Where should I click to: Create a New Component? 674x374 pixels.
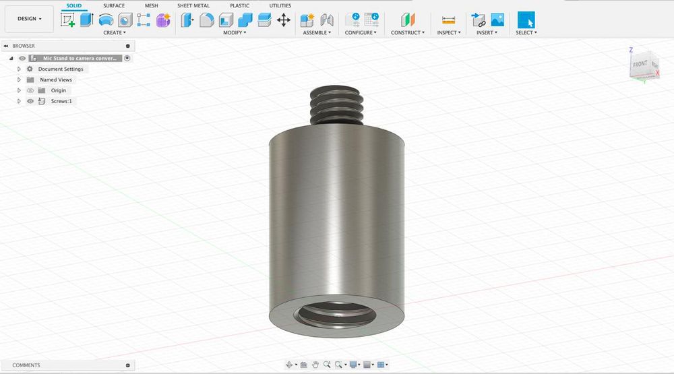click(x=307, y=20)
